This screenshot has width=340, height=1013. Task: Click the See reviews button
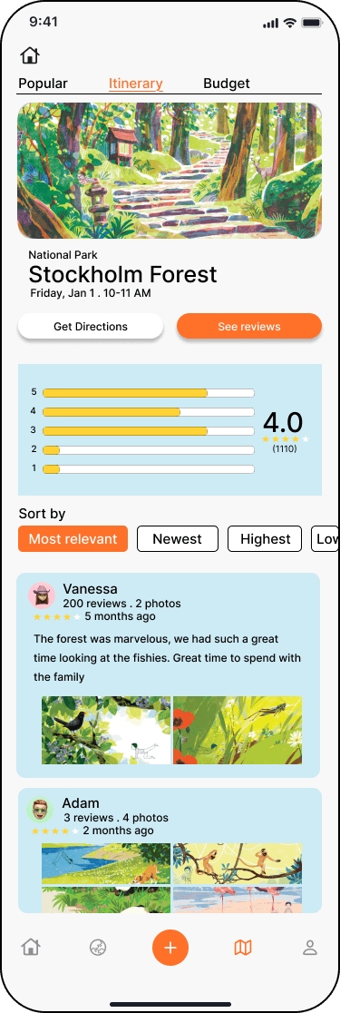[249, 326]
